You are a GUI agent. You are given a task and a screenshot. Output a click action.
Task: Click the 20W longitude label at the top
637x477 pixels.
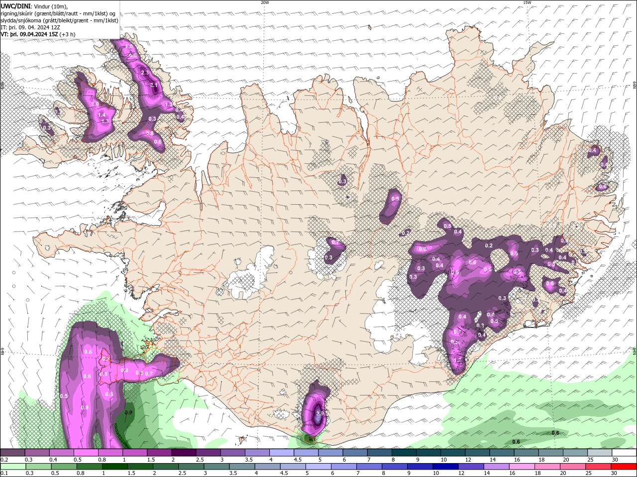[265, 2]
